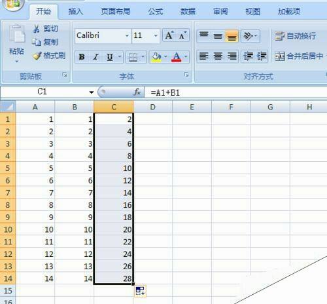Open the 页面布局 Page Layout tab
This screenshot has height=304, width=327.
(x=116, y=11)
